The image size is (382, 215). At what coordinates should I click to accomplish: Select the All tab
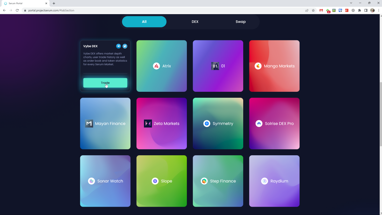(x=144, y=22)
